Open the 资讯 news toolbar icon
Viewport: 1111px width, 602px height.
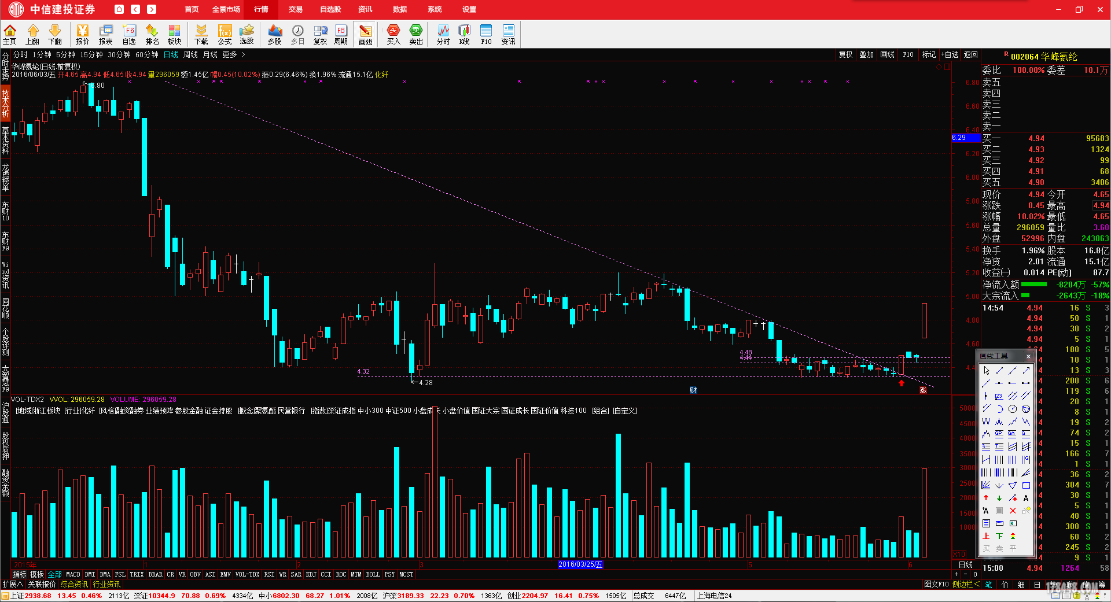click(x=508, y=35)
